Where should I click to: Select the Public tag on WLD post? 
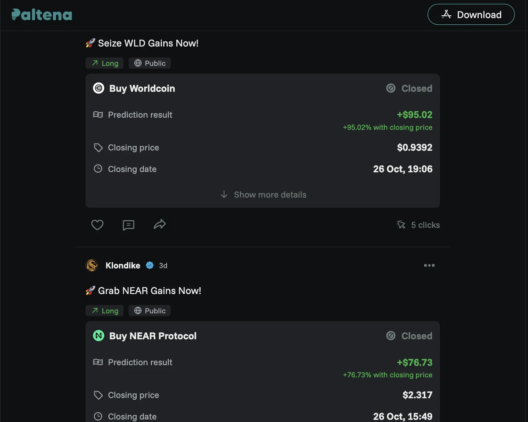[149, 63]
